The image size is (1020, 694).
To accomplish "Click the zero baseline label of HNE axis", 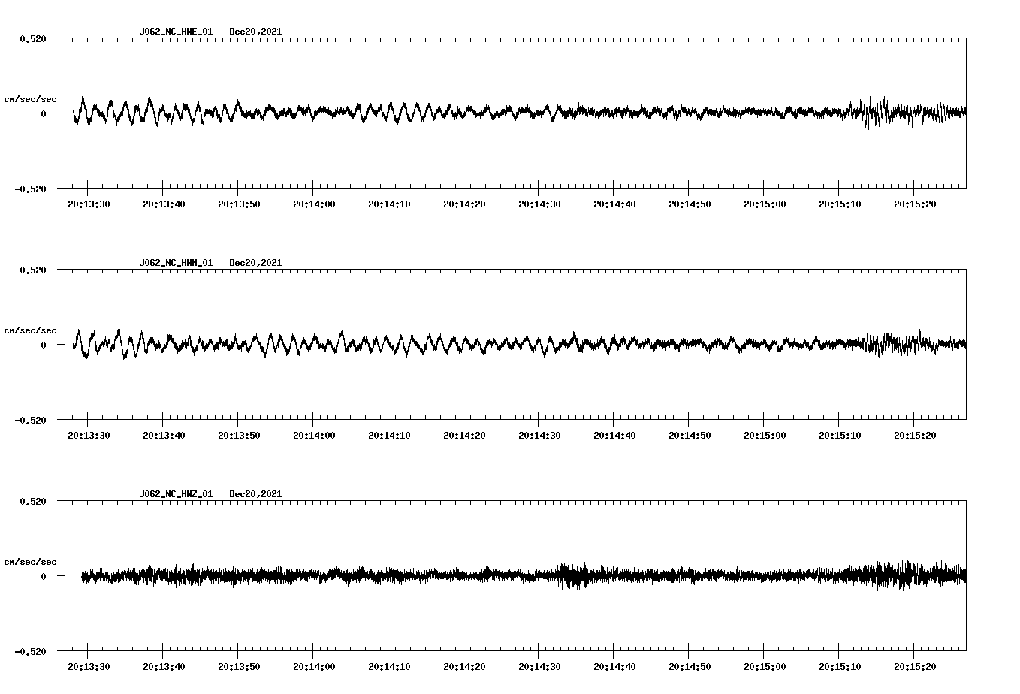I will click(43, 113).
